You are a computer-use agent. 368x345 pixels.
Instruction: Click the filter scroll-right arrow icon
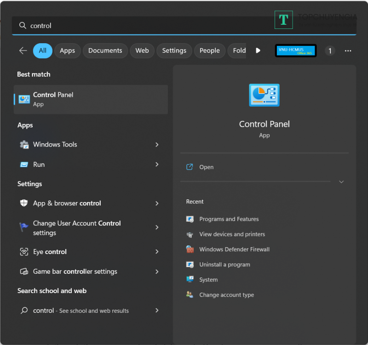click(258, 51)
